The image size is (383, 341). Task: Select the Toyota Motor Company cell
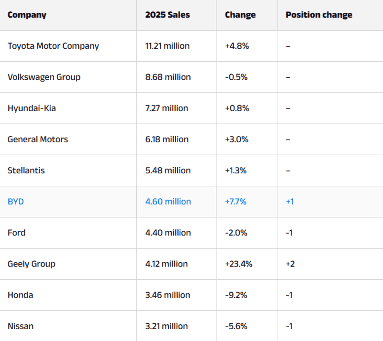[x=53, y=46]
